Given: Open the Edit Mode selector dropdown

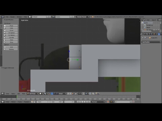Looking at the screenshot, I should pyautogui.click(x=33, y=93).
